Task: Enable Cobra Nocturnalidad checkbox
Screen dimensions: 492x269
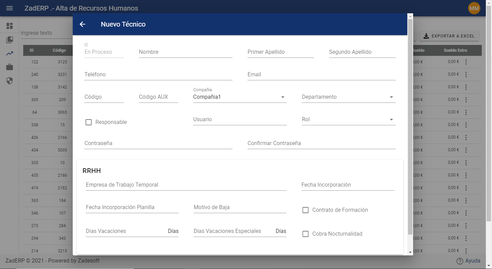Action: (x=306, y=234)
